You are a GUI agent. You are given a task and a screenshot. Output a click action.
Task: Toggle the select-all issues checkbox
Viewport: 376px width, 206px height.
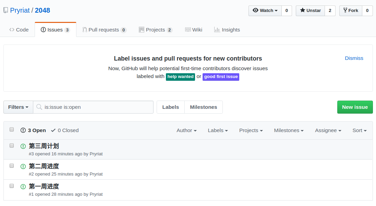click(x=12, y=129)
